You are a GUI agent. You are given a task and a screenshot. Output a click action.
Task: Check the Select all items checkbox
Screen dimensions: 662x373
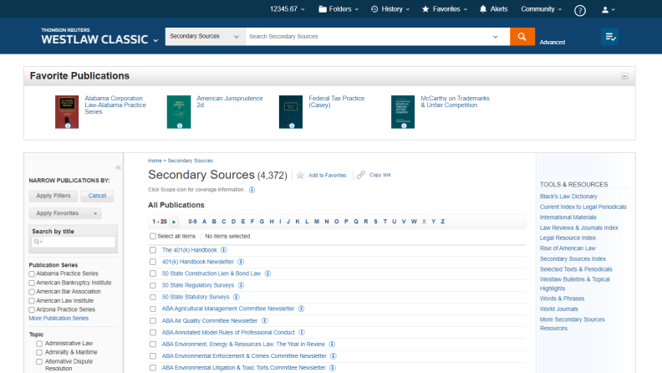click(x=153, y=237)
